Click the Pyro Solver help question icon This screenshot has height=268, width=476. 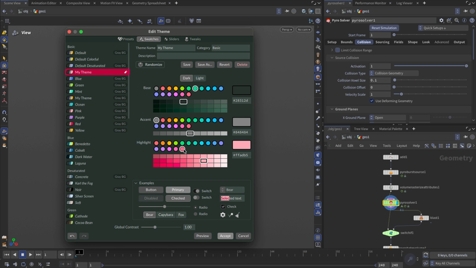(x=472, y=20)
